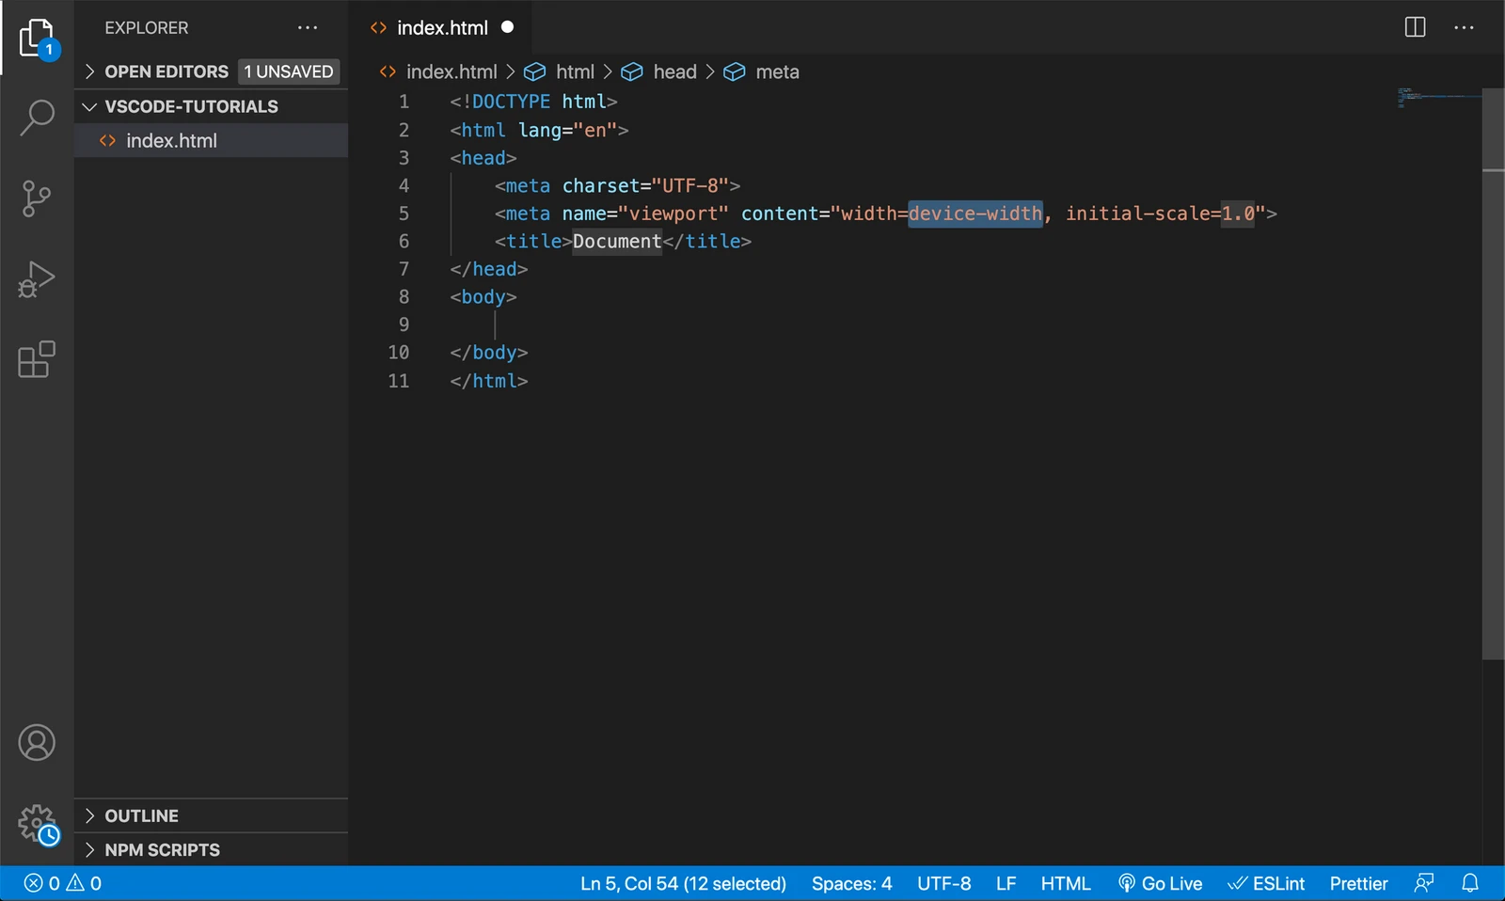Open the Search view icon
Image resolution: width=1505 pixels, height=901 pixels.
37,118
